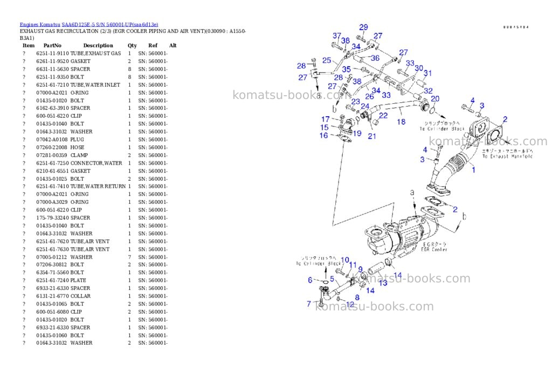552x390 pixels.
Task: Click callout number 20 in diagram
Action: point(435,99)
